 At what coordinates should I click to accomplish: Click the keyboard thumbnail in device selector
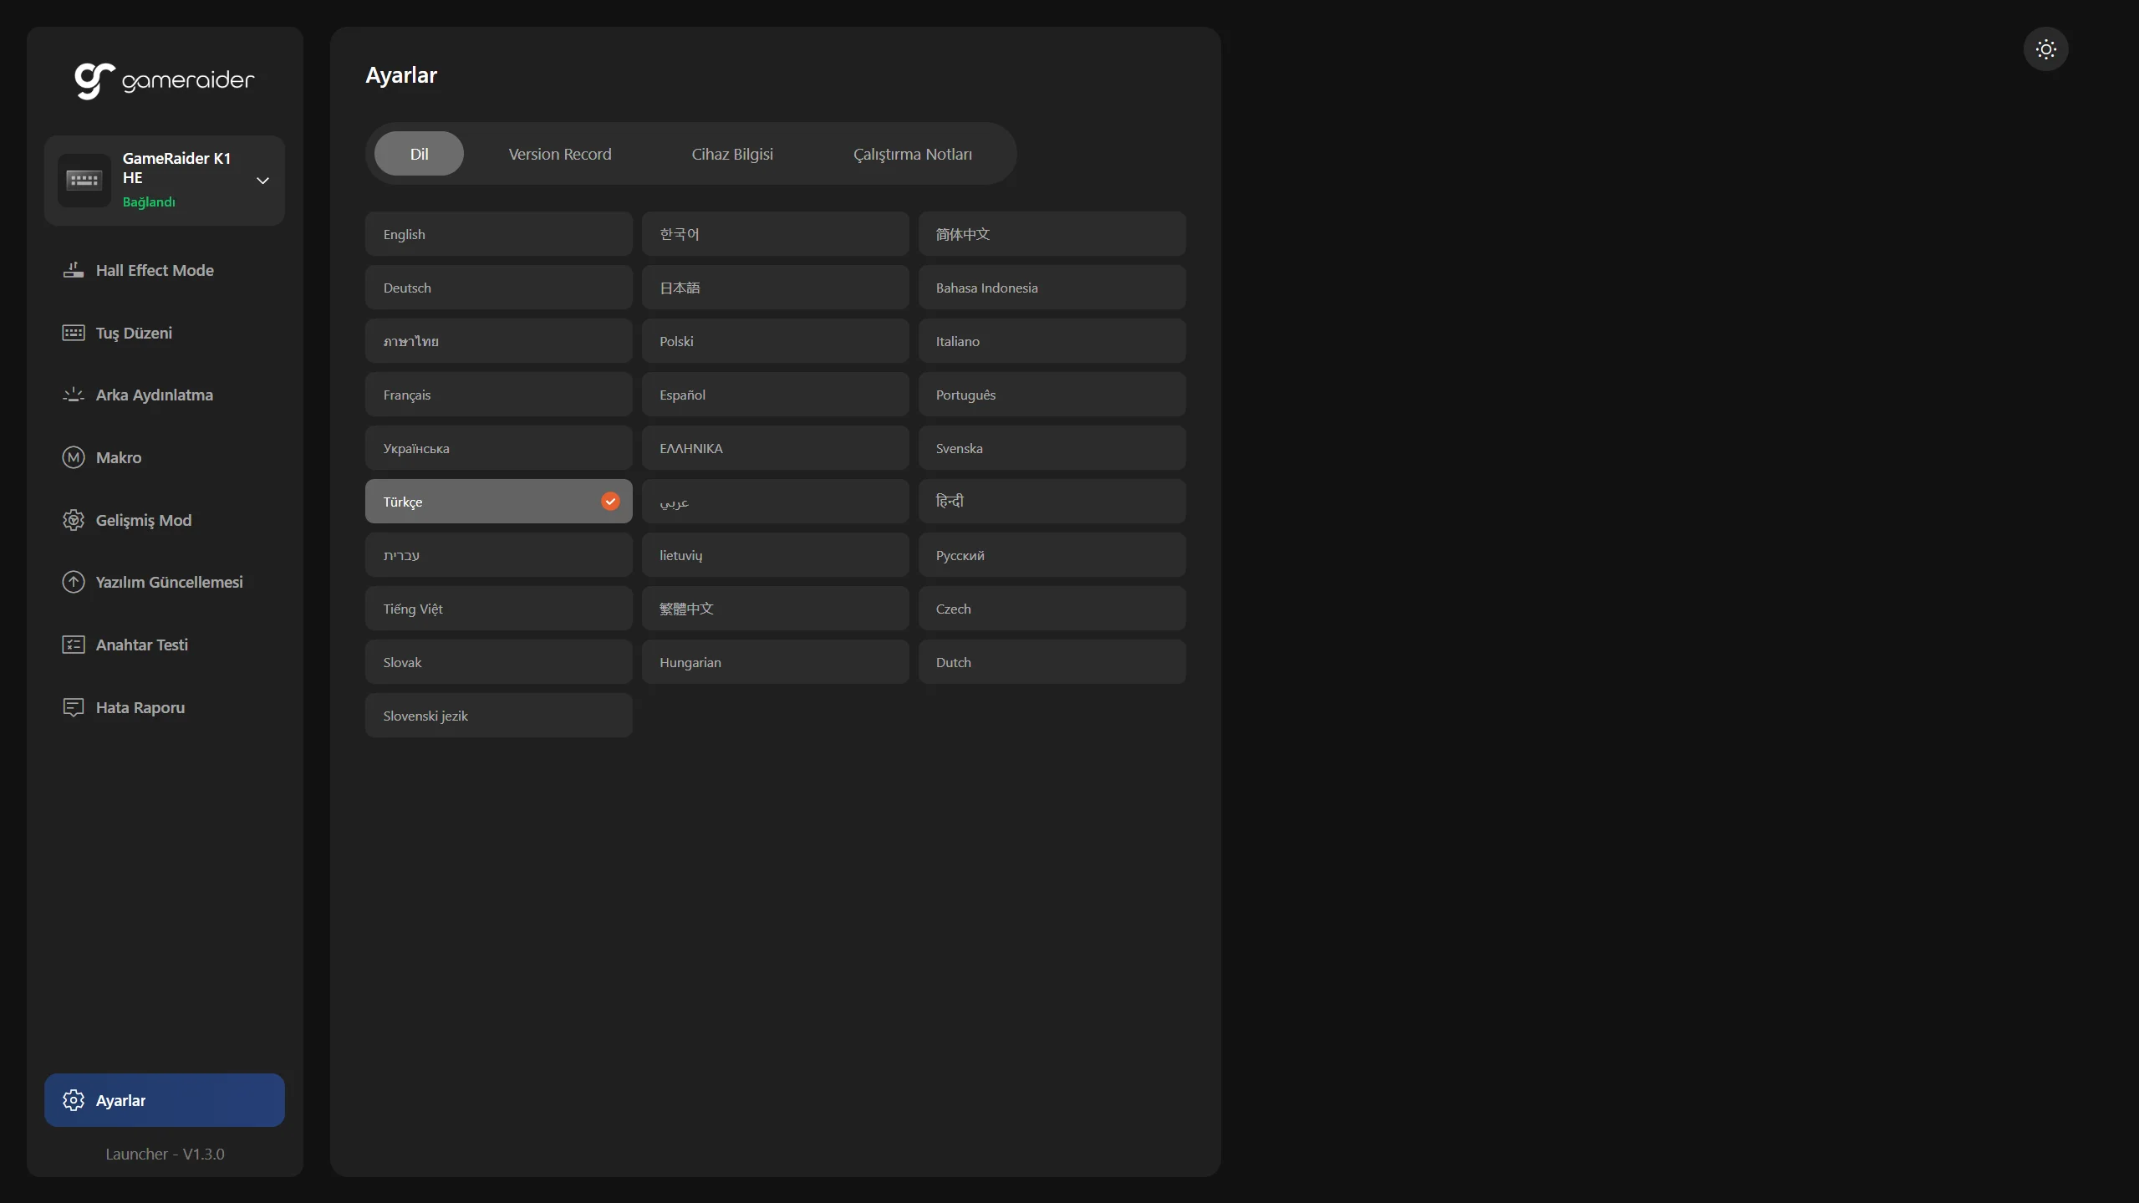pos(84,181)
